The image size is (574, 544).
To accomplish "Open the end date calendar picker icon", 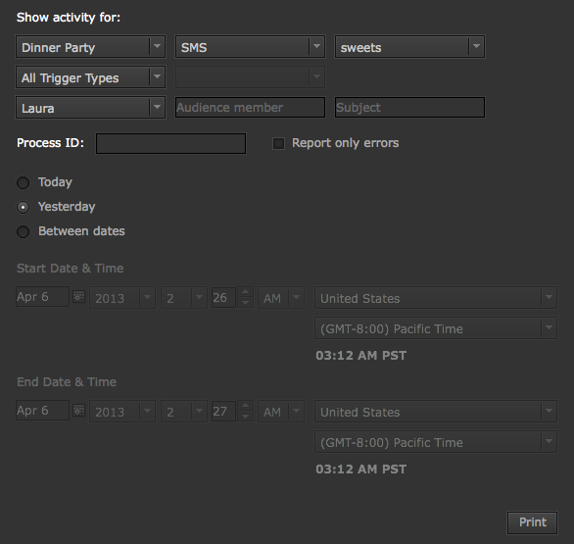I will pyautogui.click(x=78, y=411).
